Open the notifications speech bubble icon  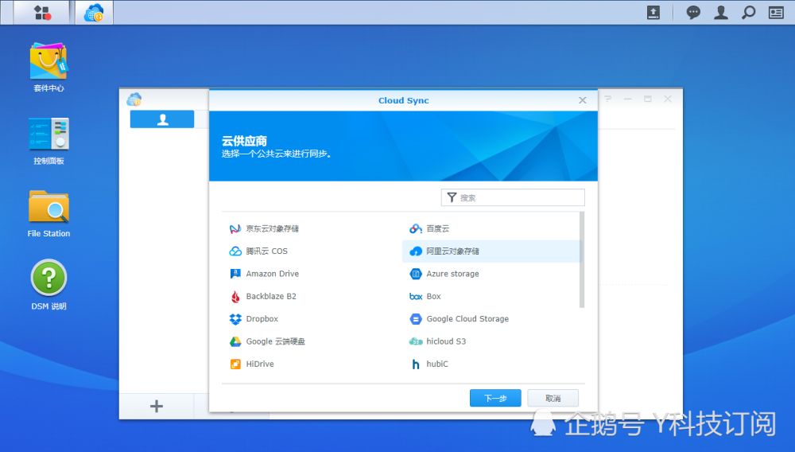pyautogui.click(x=693, y=13)
